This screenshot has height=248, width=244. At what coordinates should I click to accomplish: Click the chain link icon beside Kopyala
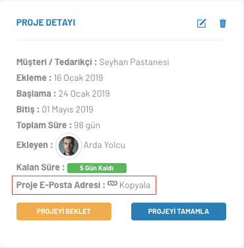tap(112, 184)
